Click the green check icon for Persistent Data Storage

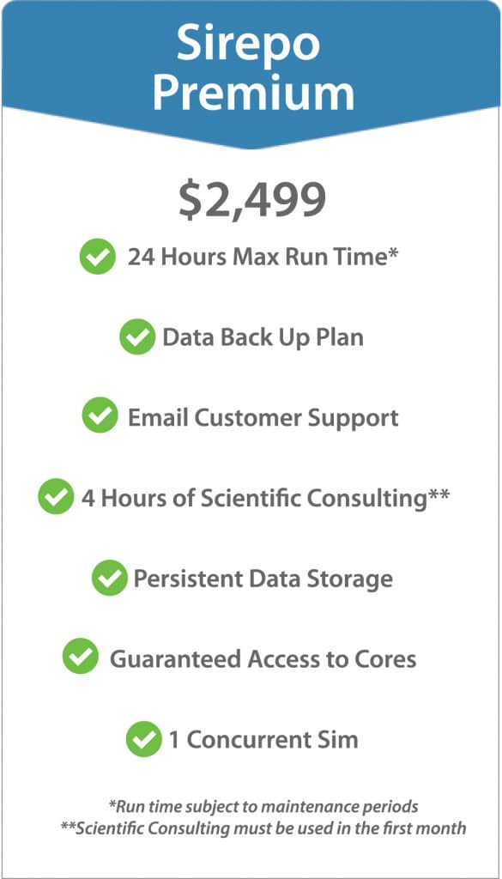click(x=110, y=578)
